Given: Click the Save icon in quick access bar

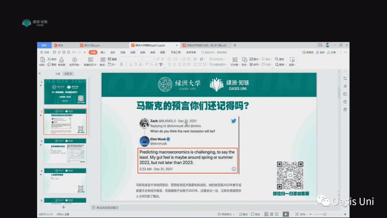Looking at the screenshot, I should [54, 52].
